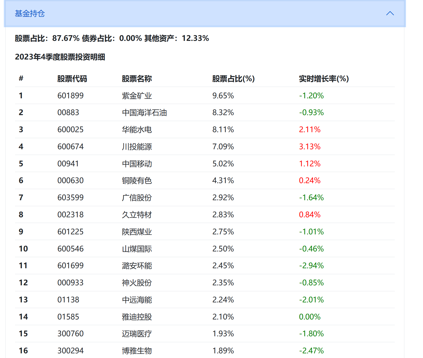423x358 pixels.
Task: Click stock code 600025
Action: (70, 130)
